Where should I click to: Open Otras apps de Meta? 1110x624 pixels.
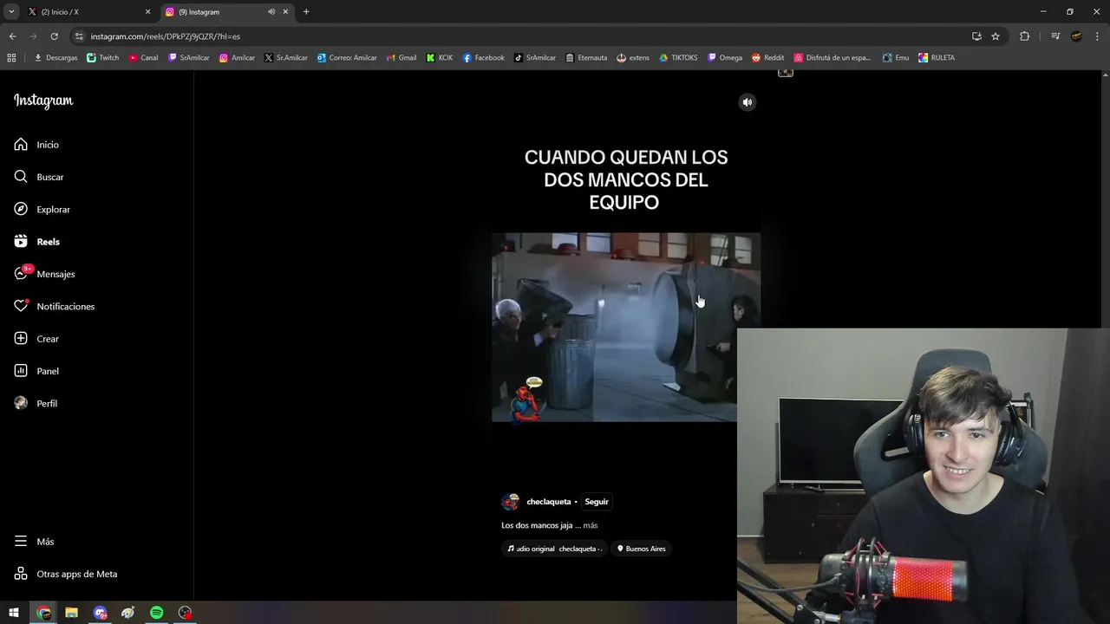(x=65, y=574)
